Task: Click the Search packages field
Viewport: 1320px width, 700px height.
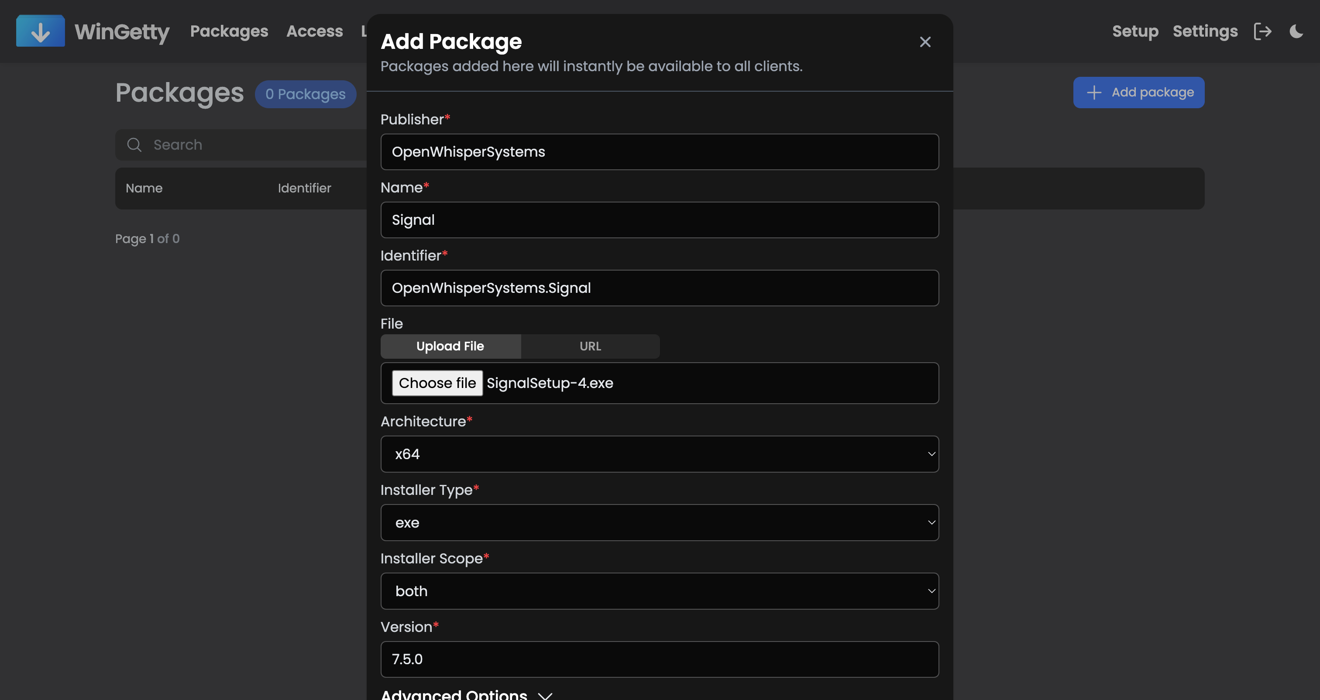Action: click(x=241, y=145)
